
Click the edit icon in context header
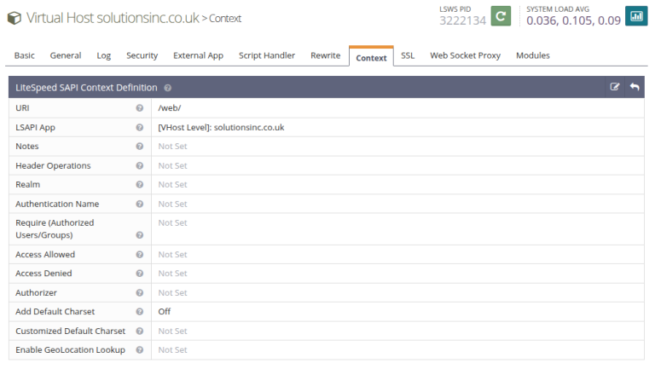(x=615, y=87)
